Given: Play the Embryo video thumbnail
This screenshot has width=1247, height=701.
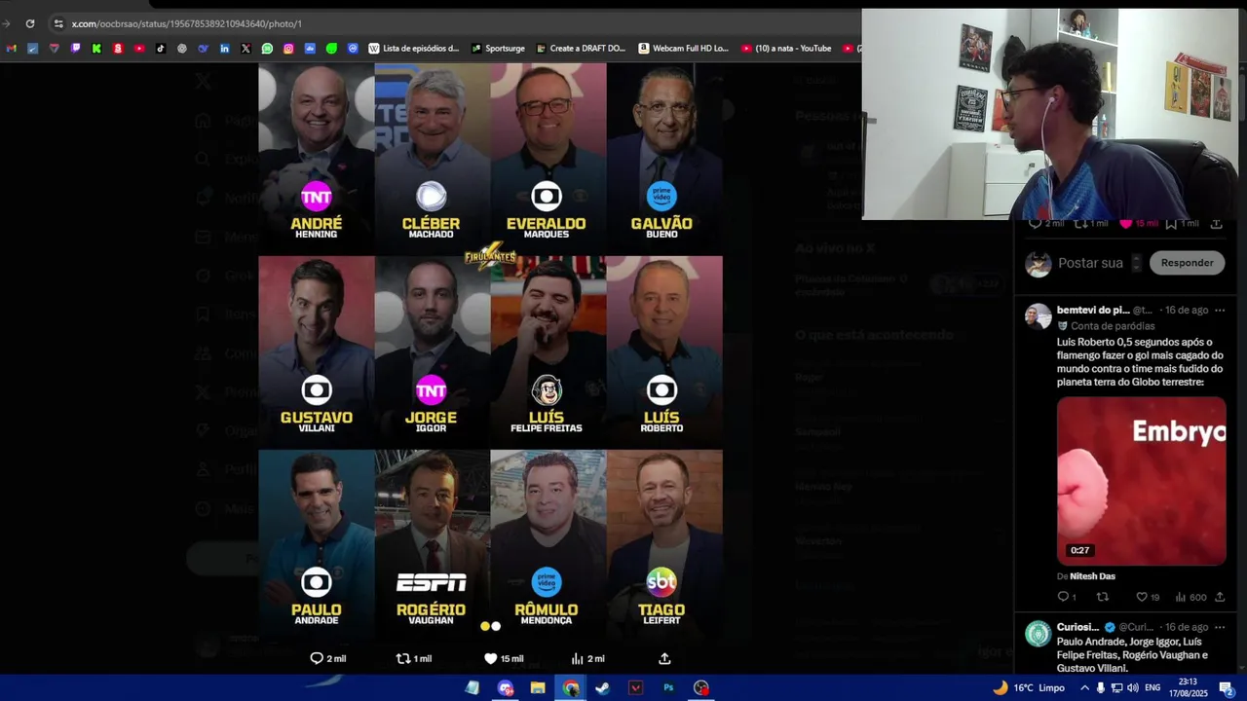Looking at the screenshot, I should [1141, 481].
